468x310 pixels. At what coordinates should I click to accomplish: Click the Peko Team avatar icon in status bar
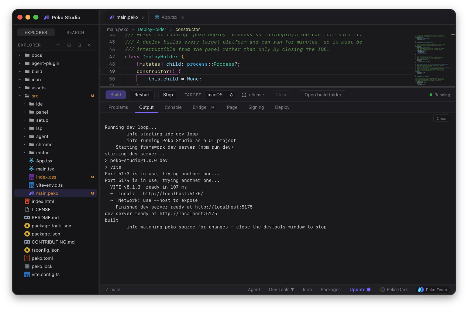pos(421,290)
